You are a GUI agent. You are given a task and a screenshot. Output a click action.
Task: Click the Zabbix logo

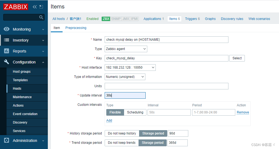[16, 7]
